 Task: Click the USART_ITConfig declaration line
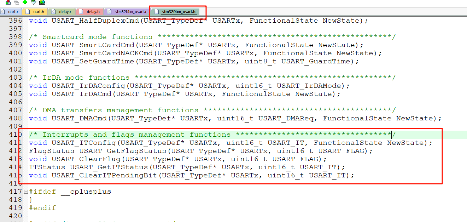tap(230, 143)
